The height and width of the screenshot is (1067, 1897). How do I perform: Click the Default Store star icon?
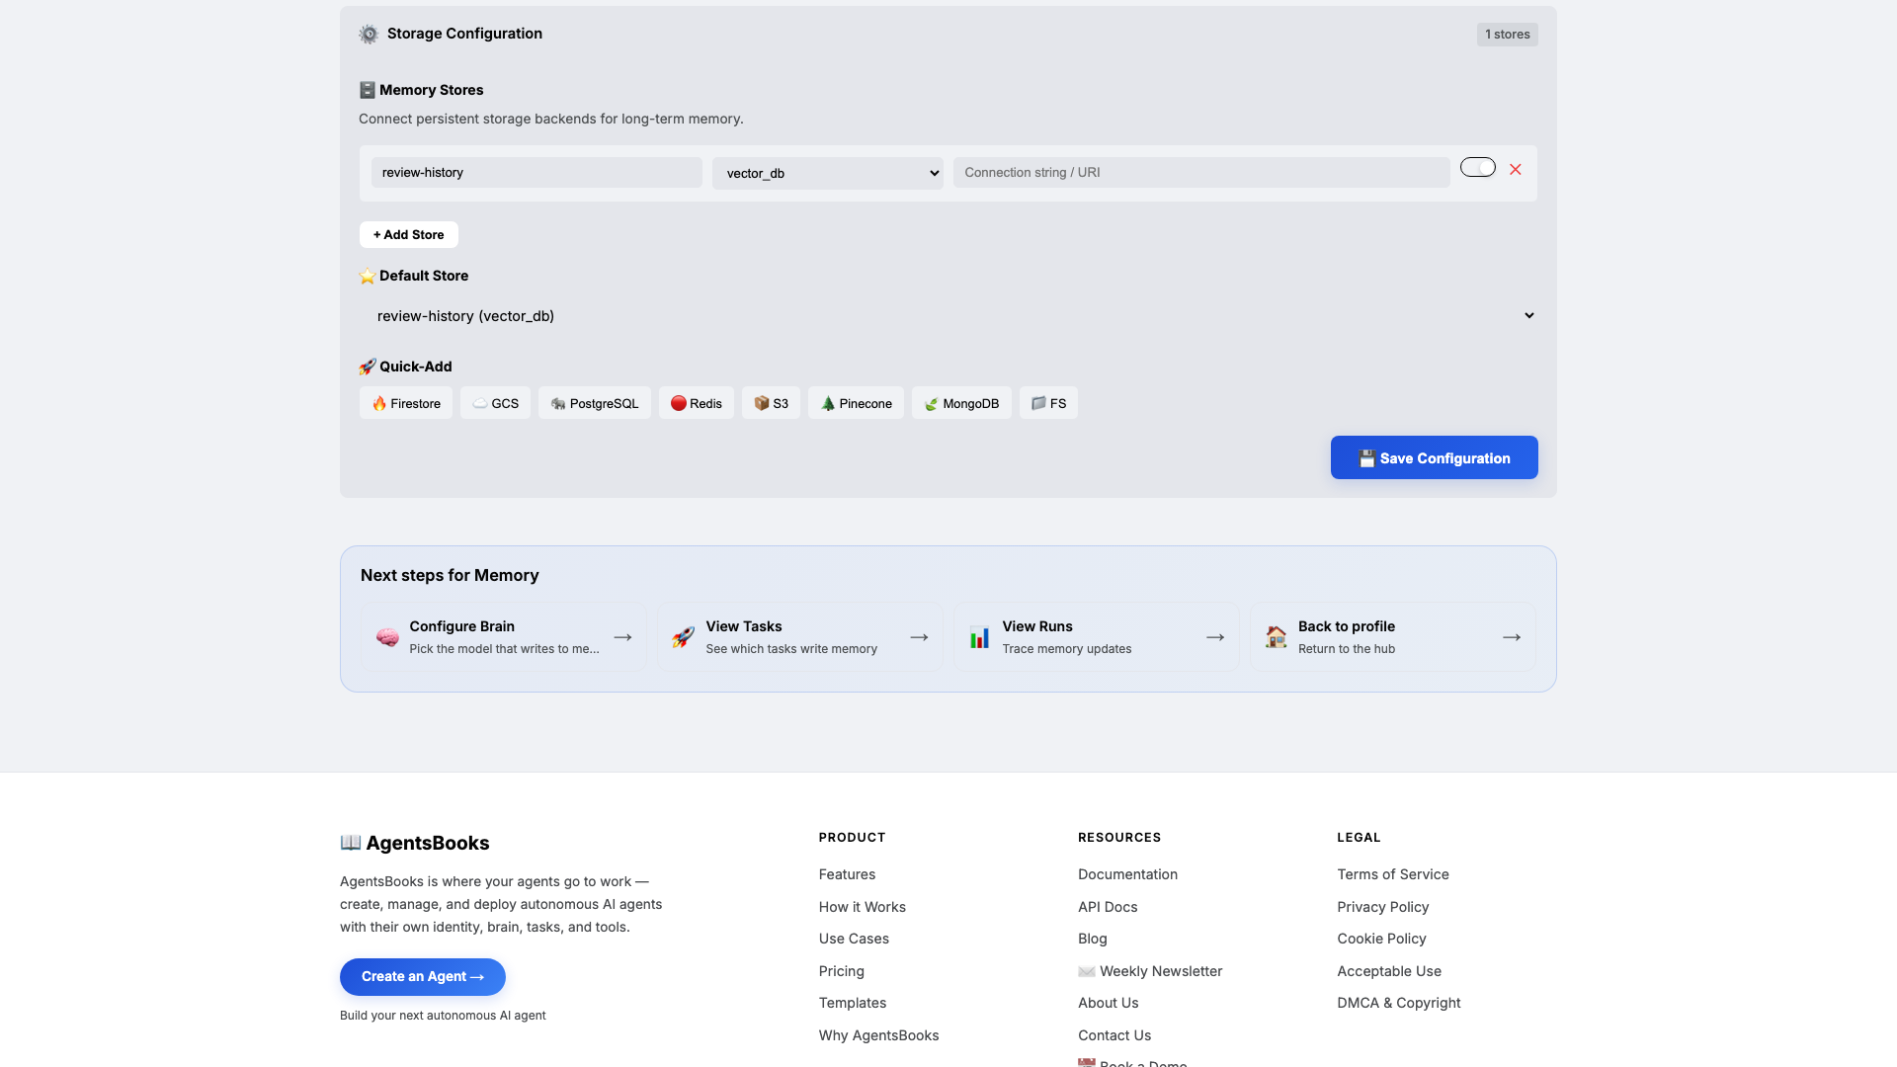pyautogui.click(x=368, y=277)
